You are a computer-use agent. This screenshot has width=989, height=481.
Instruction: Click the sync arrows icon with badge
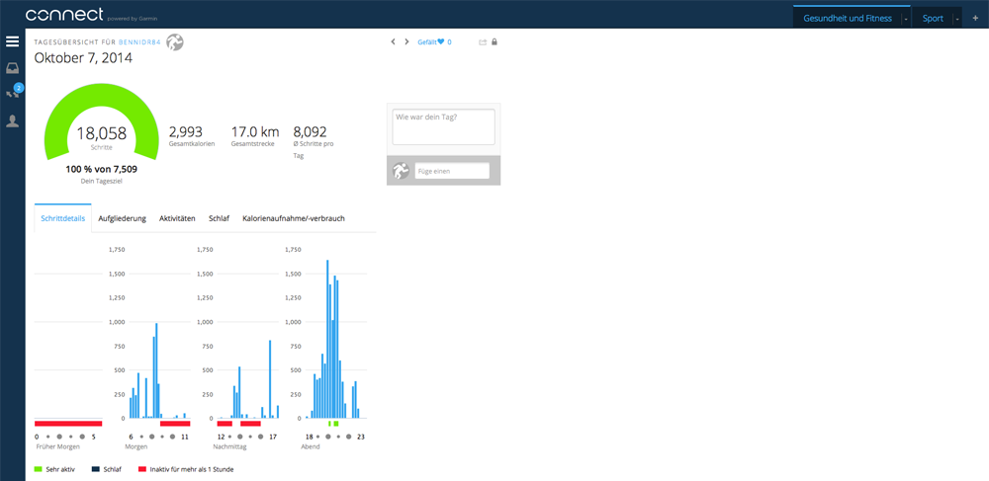tap(12, 94)
